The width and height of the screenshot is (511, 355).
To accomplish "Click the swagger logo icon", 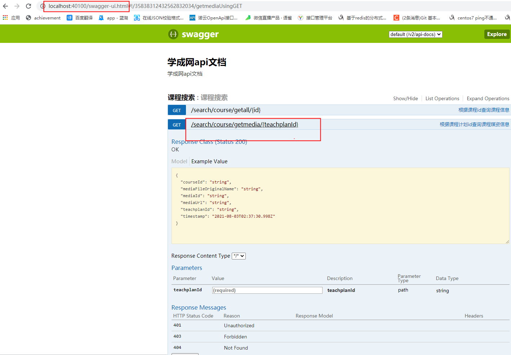I will [x=173, y=34].
